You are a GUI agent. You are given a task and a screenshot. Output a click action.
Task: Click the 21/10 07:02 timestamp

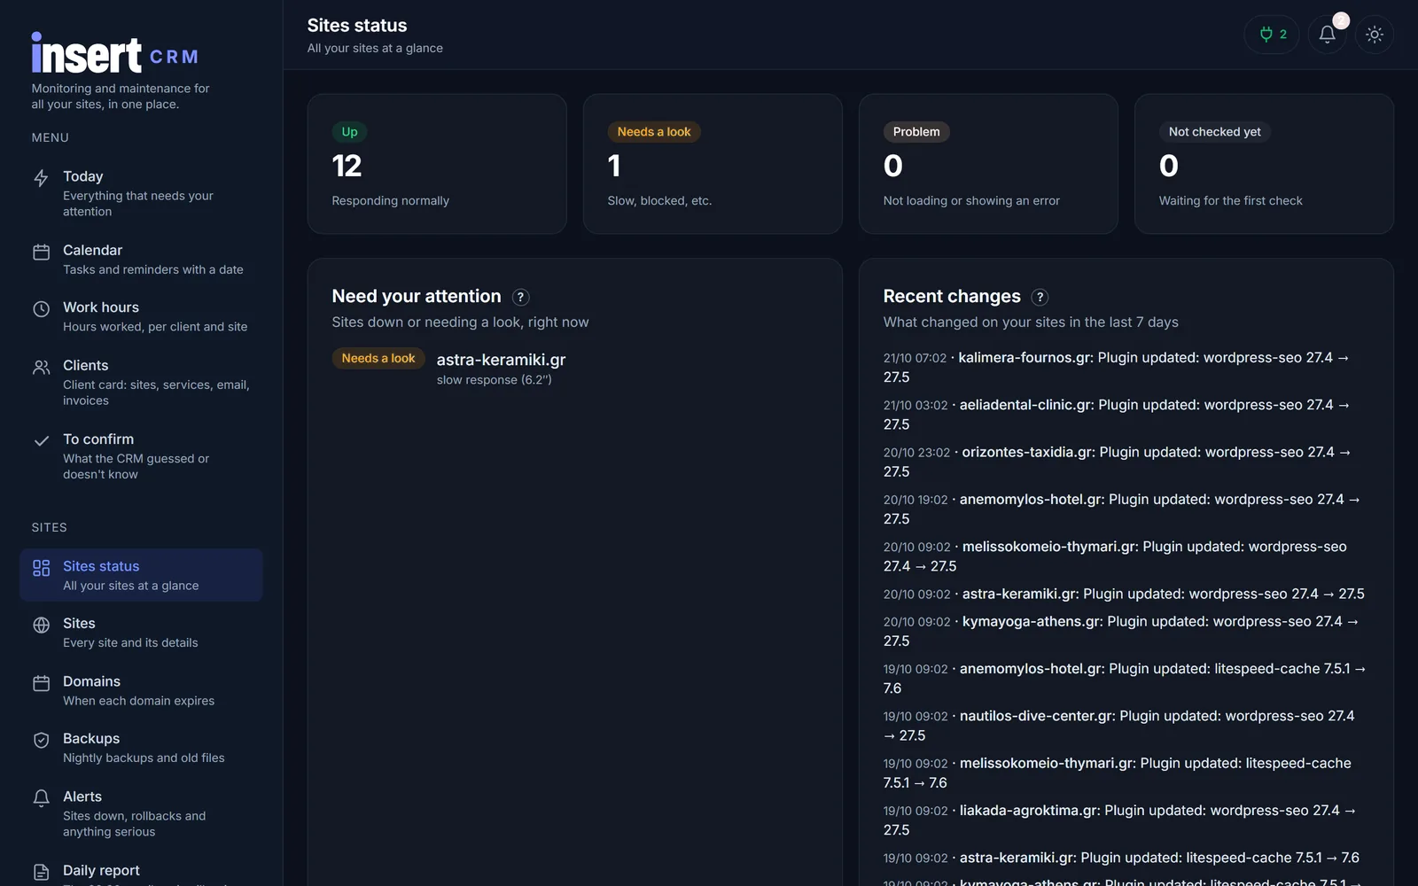[915, 358]
